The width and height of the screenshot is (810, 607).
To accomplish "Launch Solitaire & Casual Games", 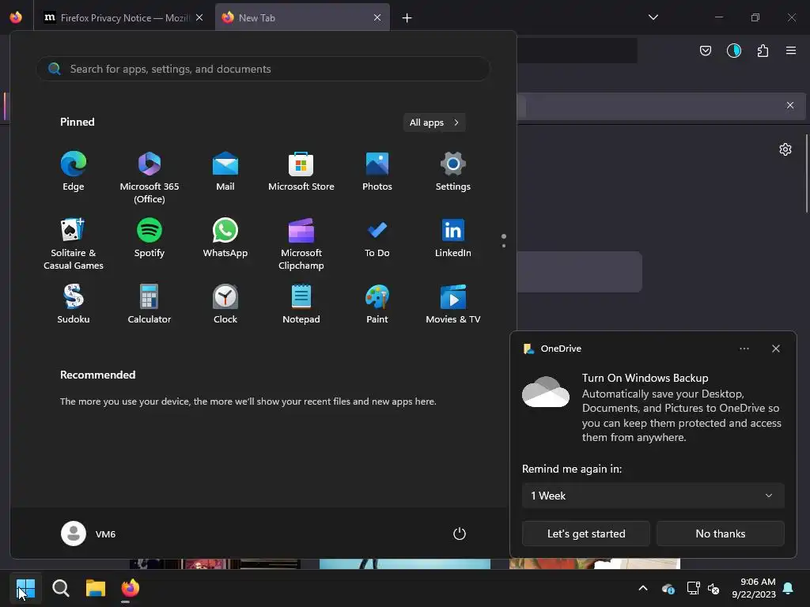I will click(74, 243).
